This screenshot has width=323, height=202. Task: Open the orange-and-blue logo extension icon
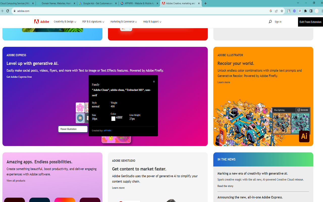click(300, 11)
